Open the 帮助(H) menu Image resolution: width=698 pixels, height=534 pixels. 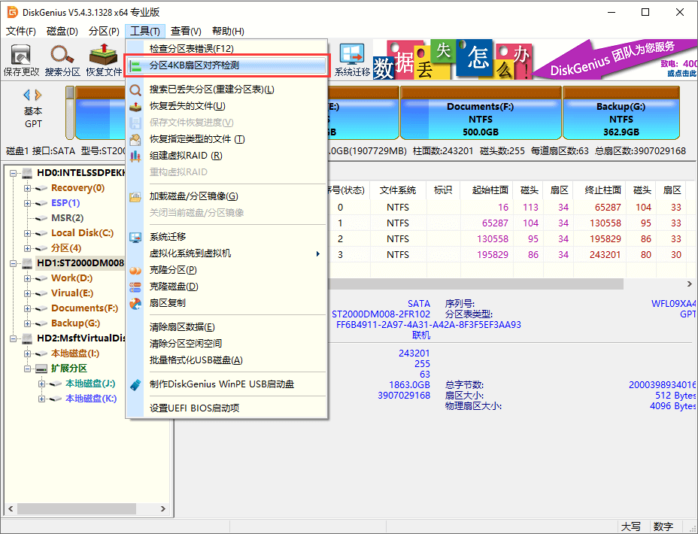[228, 31]
